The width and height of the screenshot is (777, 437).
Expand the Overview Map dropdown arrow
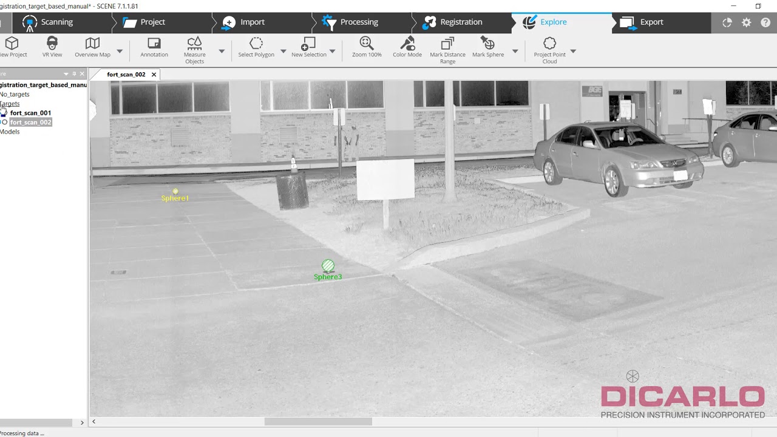(x=120, y=52)
